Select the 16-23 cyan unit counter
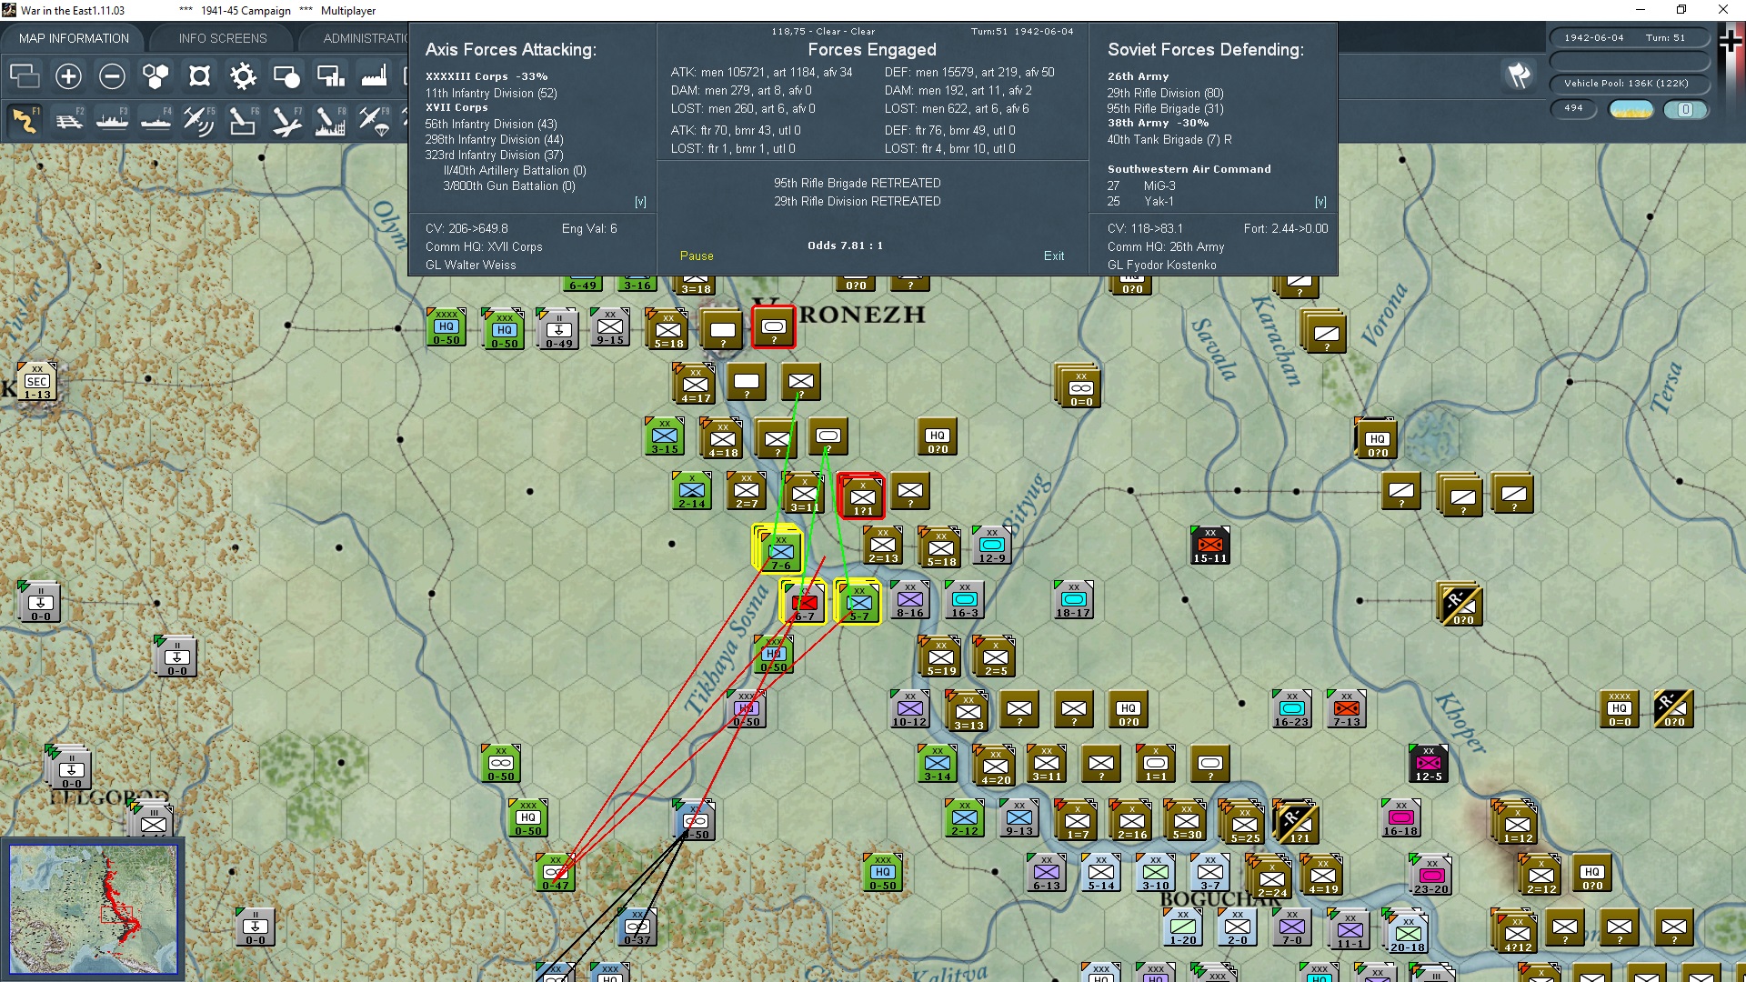The image size is (1746, 982). tap(1292, 709)
